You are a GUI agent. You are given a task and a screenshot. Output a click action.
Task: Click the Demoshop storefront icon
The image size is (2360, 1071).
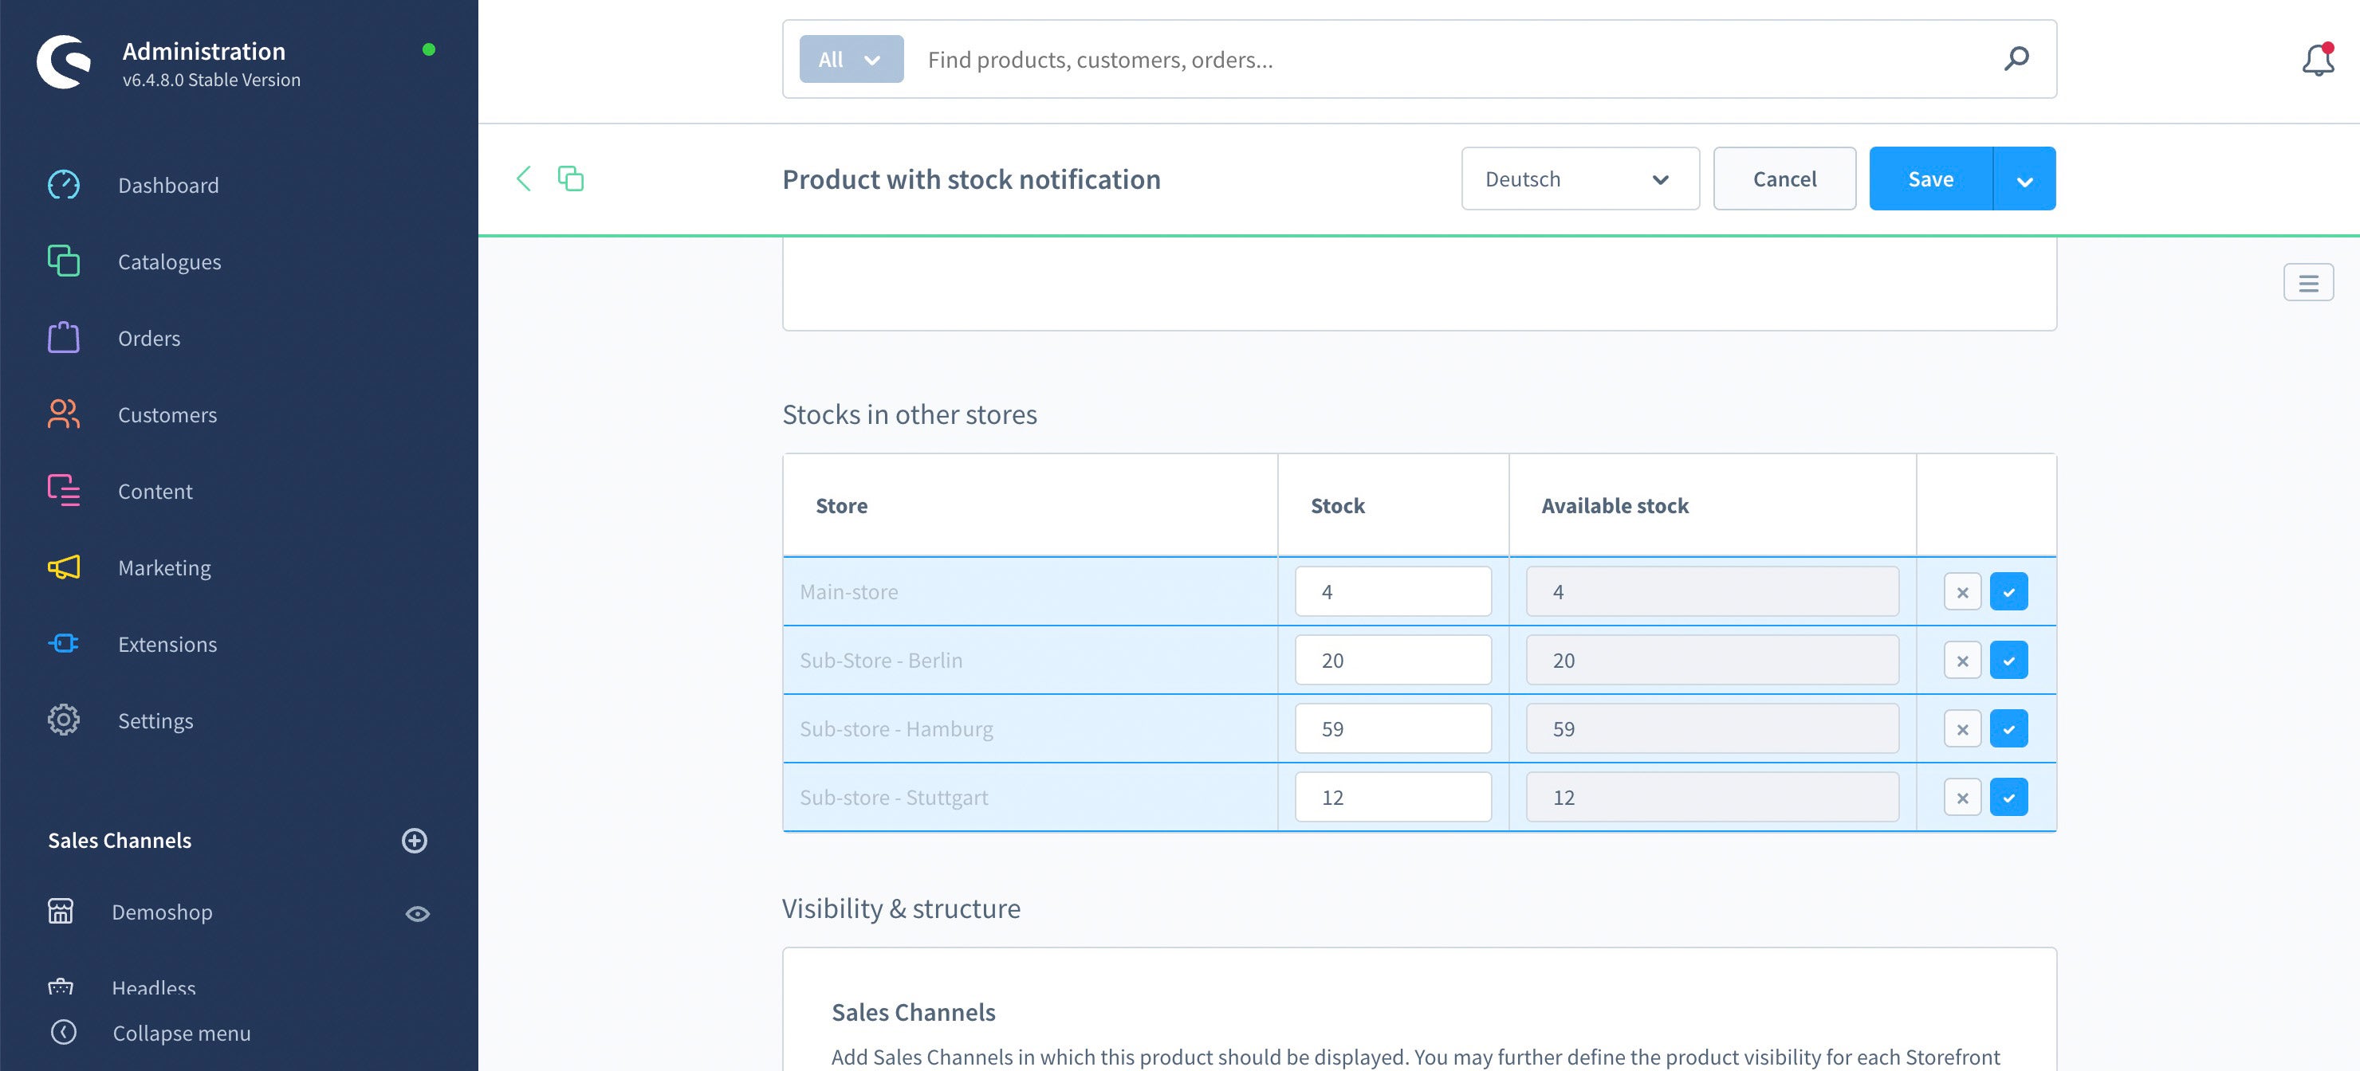(x=61, y=912)
